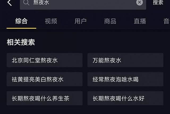The image size is (170, 114).
Task: Switch to the 商品 tab
Action: click(x=110, y=21)
